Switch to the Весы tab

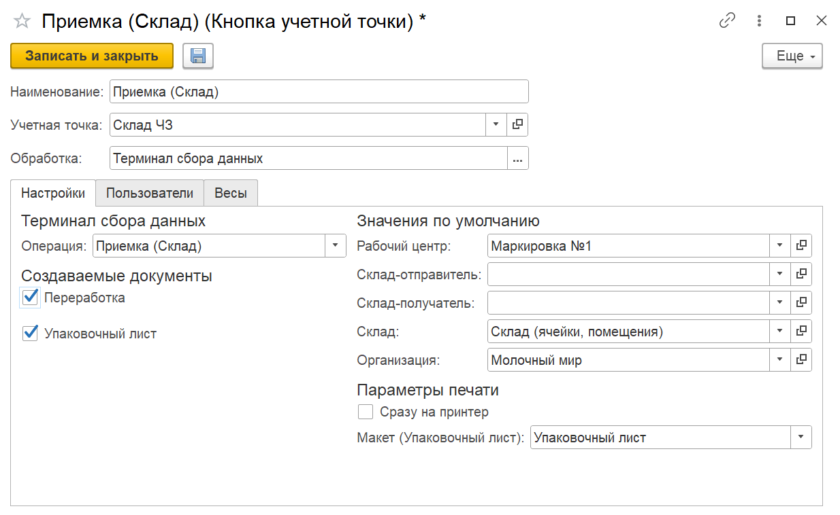click(x=231, y=193)
